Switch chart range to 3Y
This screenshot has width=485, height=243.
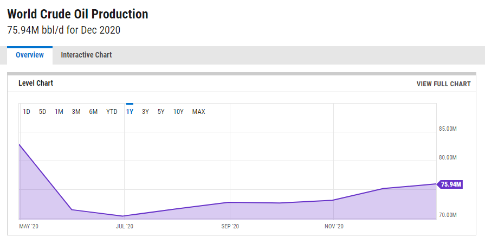tap(145, 112)
